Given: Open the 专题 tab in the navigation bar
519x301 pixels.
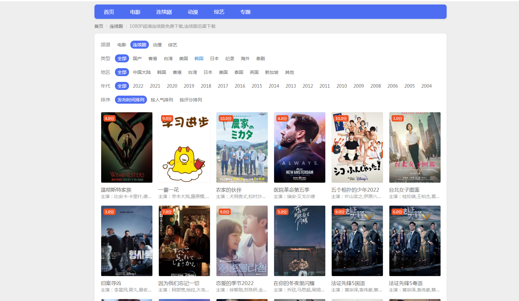Looking at the screenshot, I should pyautogui.click(x=245, y=12).
